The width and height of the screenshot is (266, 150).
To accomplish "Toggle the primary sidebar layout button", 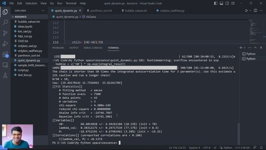I will (x=216, y=3).
